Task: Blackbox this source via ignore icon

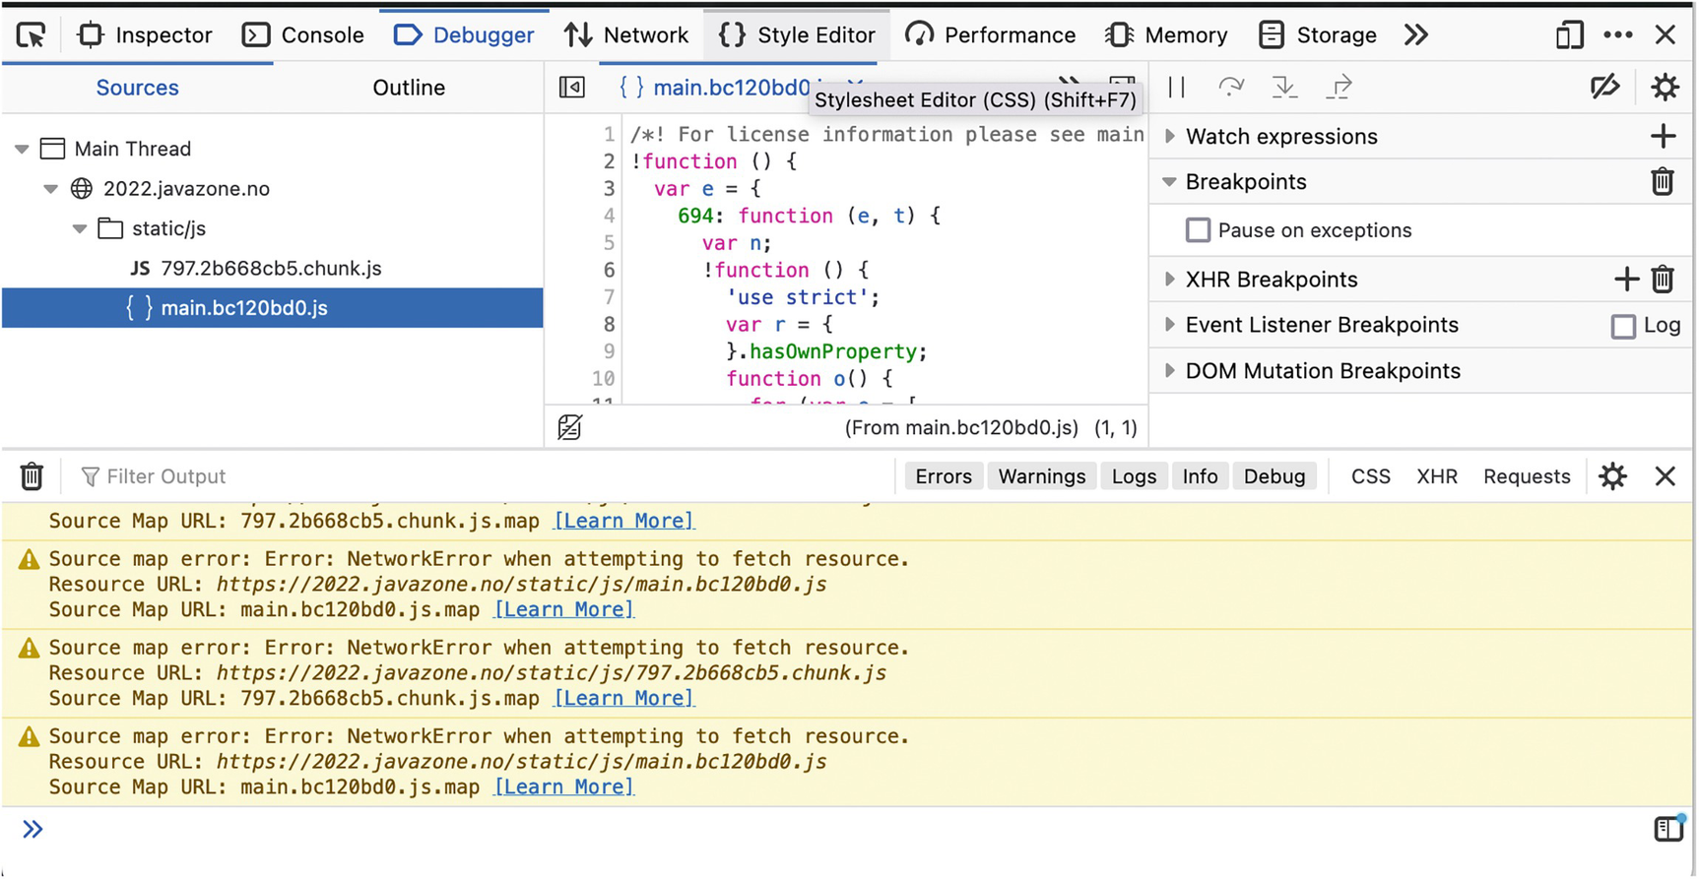Action: pyautogui.click(x=570, y=427)
